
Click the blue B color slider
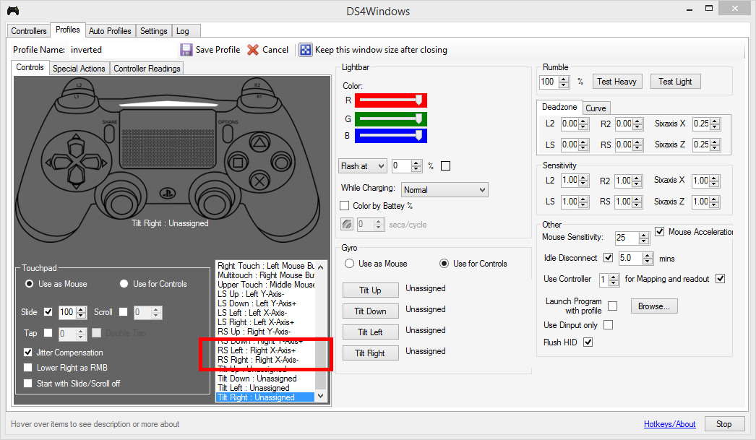pyautogui.click(x=391, y=136)
